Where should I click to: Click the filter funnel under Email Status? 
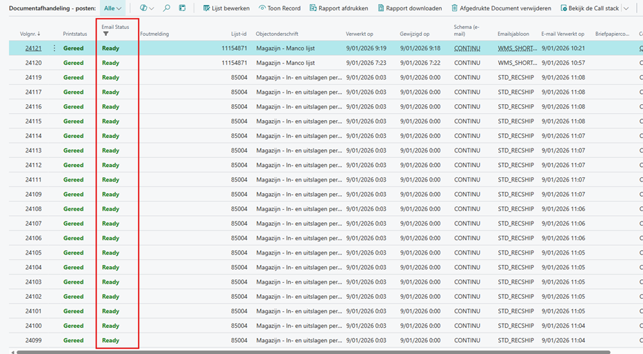(105, 34)
